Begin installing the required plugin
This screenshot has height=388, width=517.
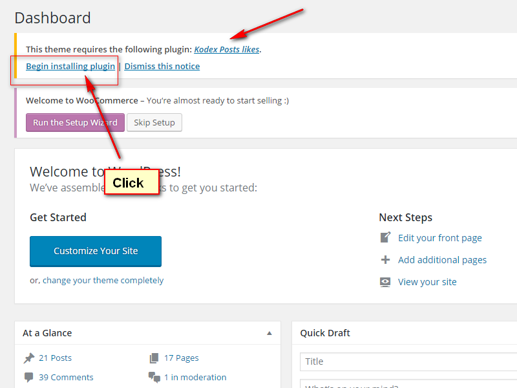[70, 66]
